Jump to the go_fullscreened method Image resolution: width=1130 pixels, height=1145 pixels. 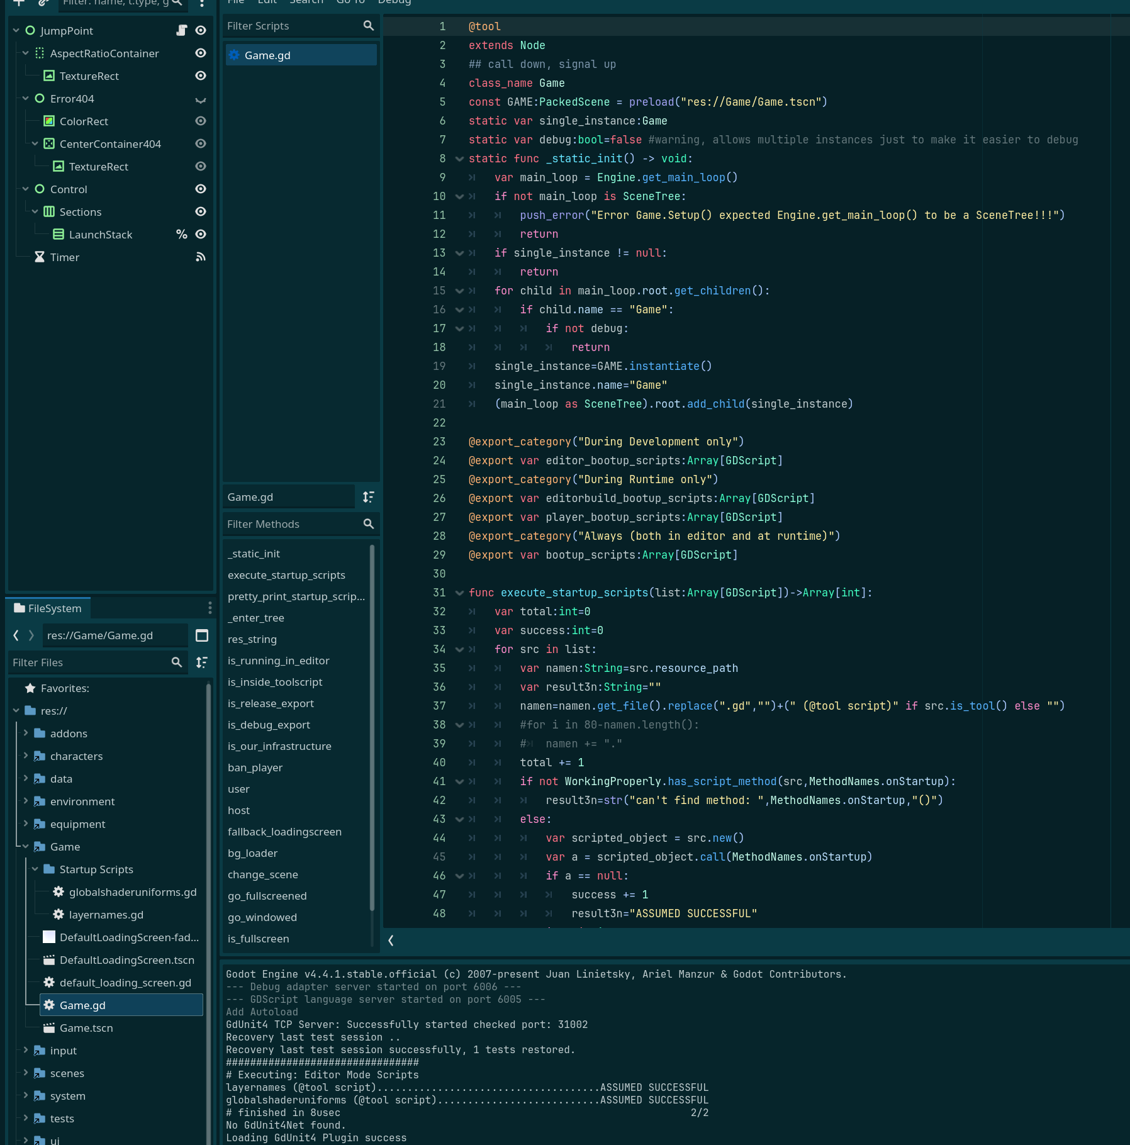click(267, 896)
